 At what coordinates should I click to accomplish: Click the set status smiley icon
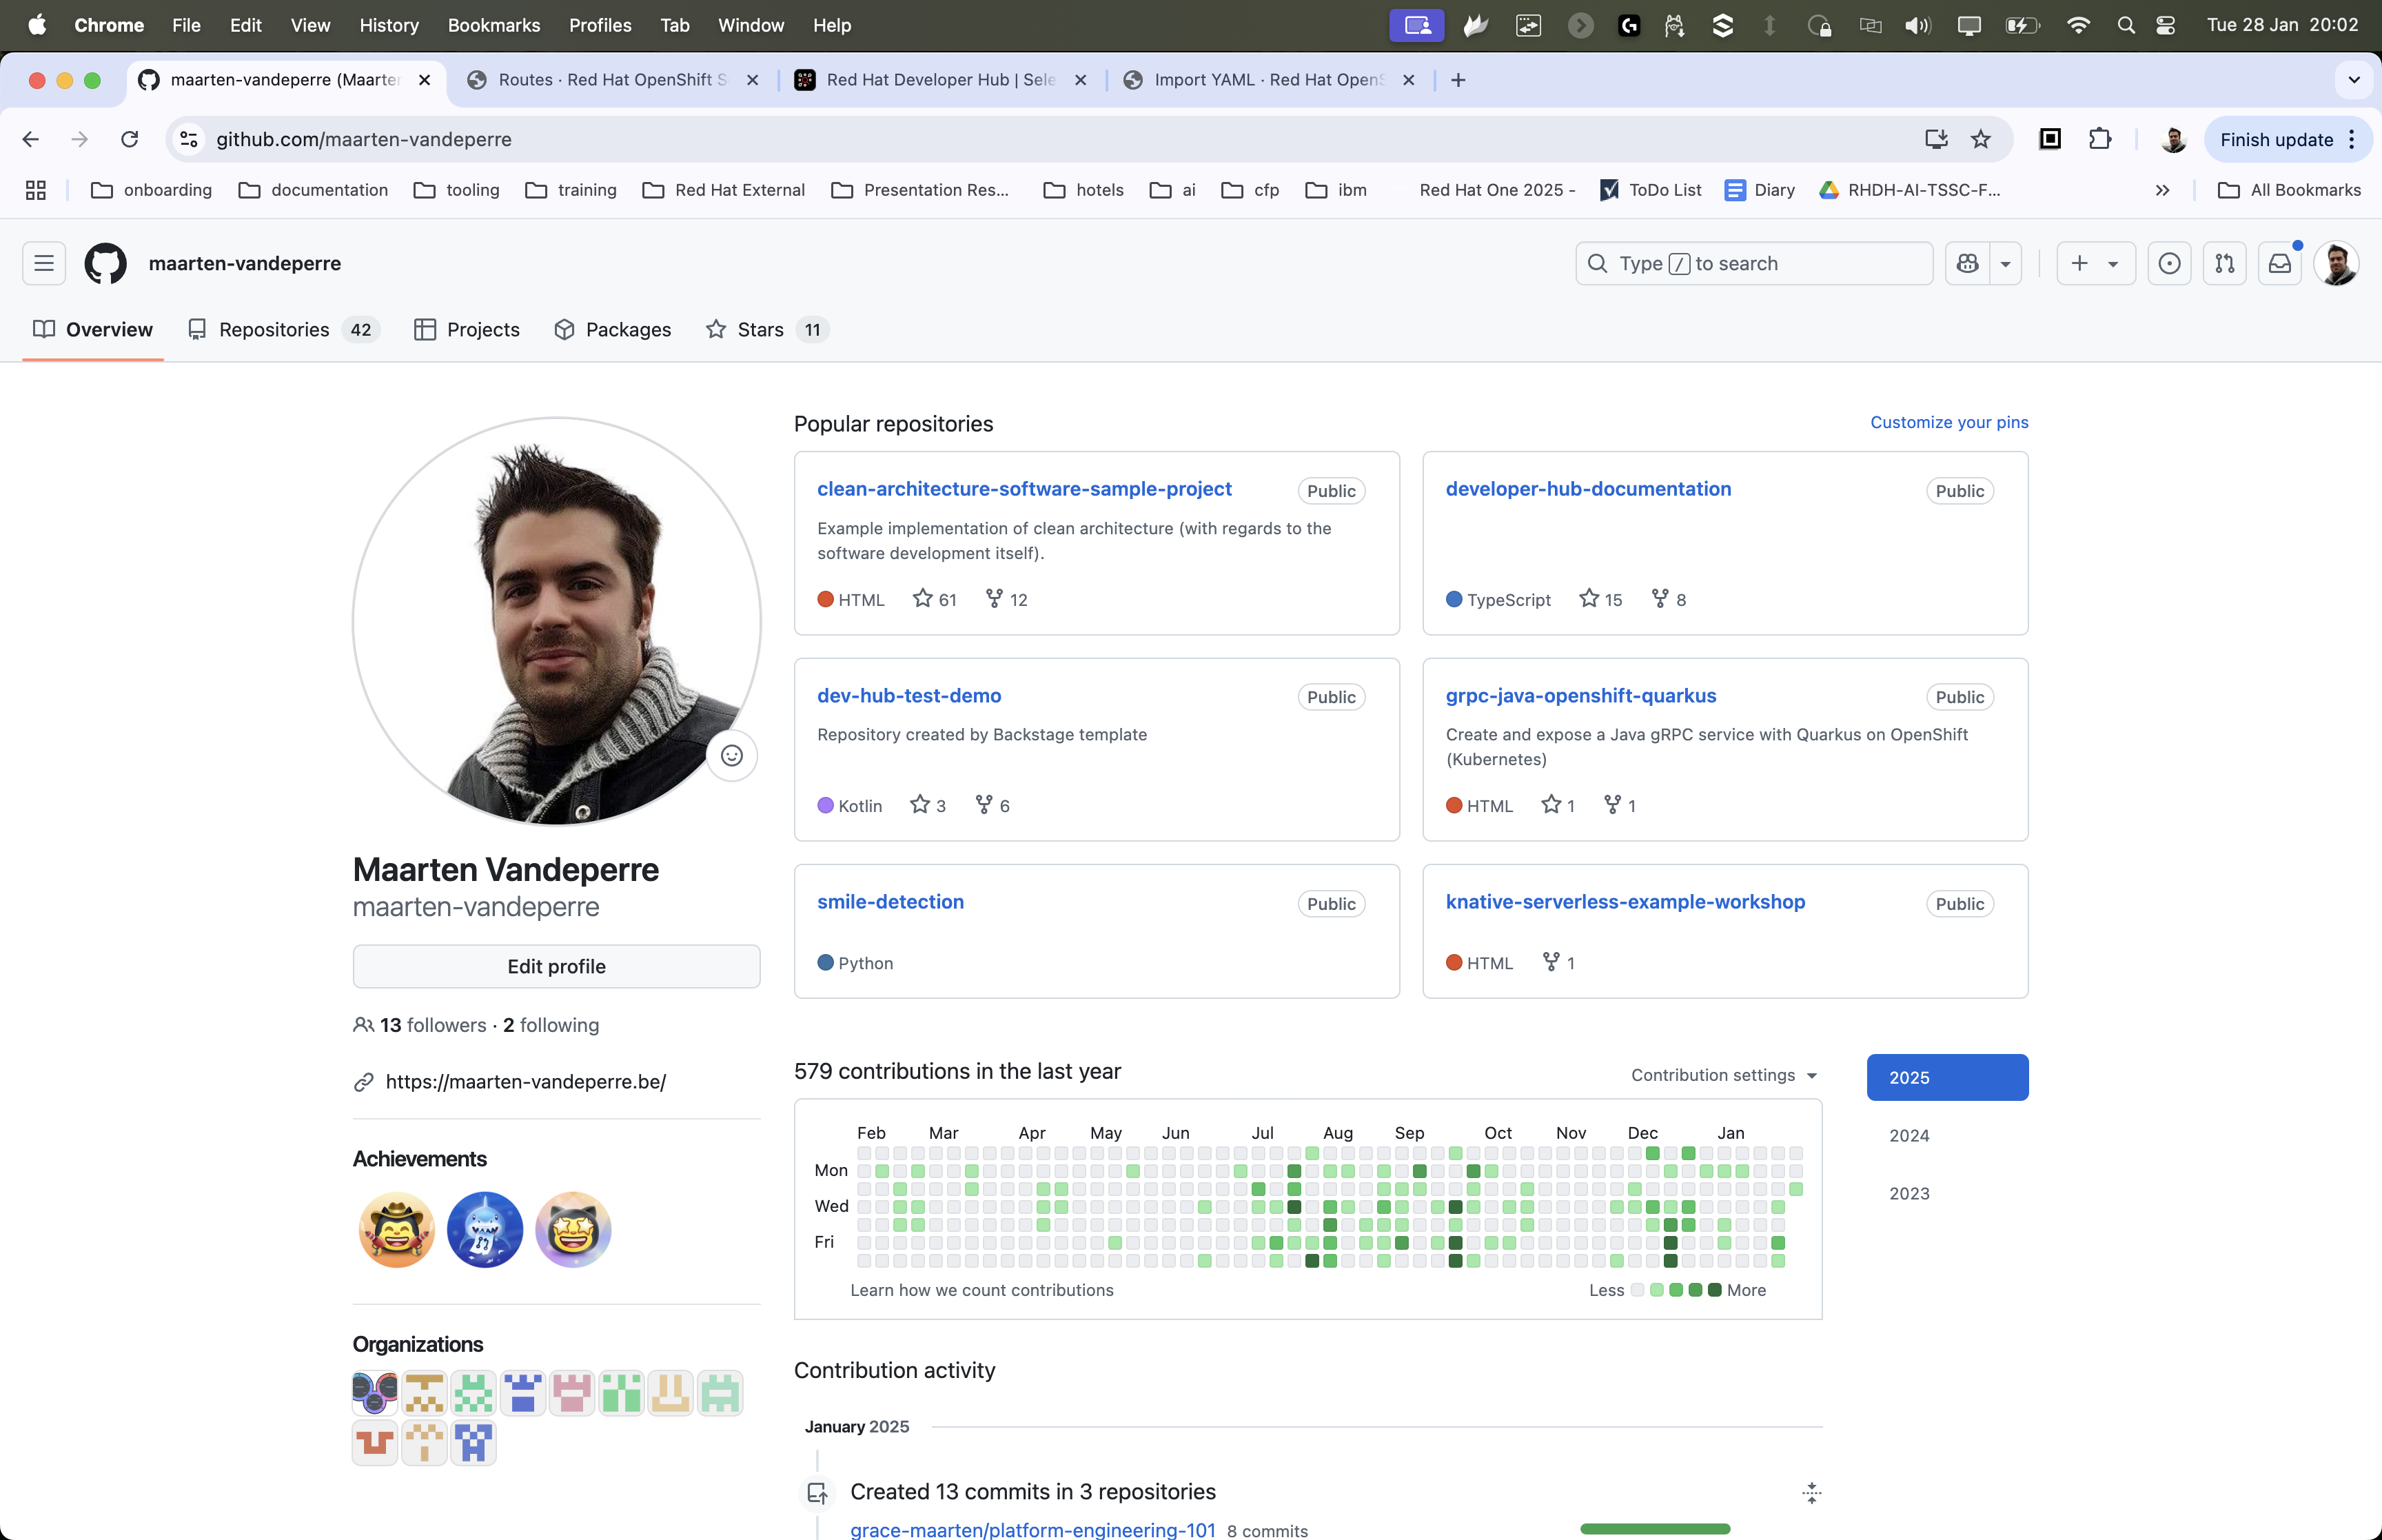732,756
